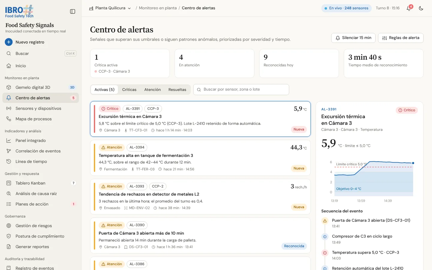Focus the sensor, zona o lote search field
This screenshot has height=270, width=432.
click(241, 89)
